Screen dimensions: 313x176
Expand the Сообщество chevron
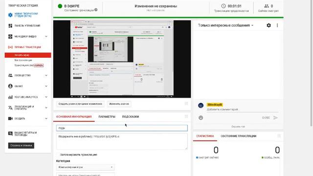[46, 75]
